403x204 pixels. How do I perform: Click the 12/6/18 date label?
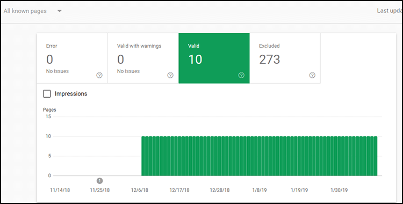click(140, 190)
